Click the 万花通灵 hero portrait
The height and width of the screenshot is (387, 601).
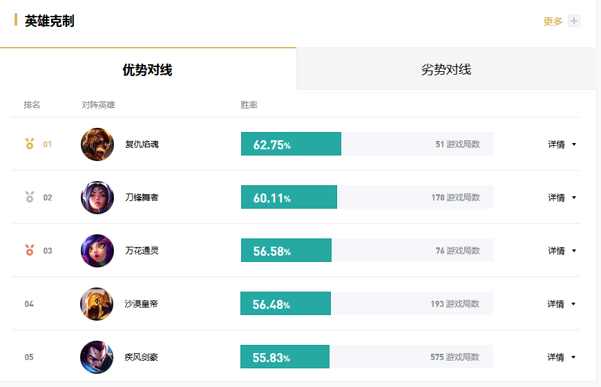click(x=97, y=251)
